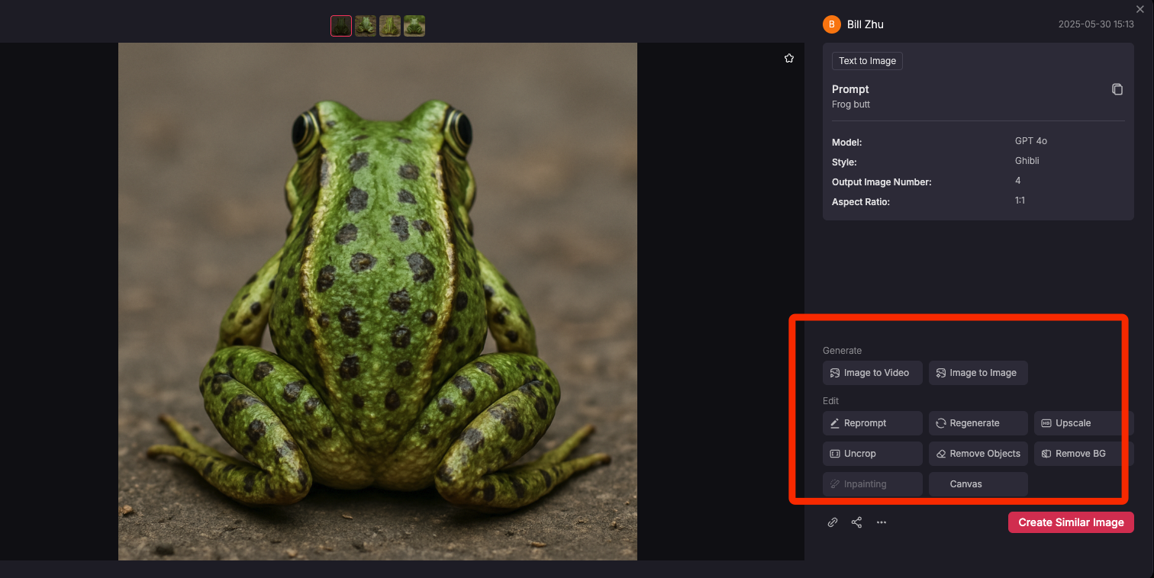Select the second frog thumbnail
Viewport: 1154px width, 578px height.
(x=366, y=26)
